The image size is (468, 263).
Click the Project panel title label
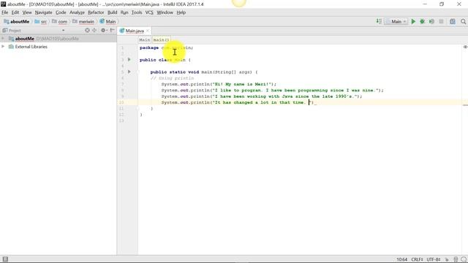click(15, 31)
